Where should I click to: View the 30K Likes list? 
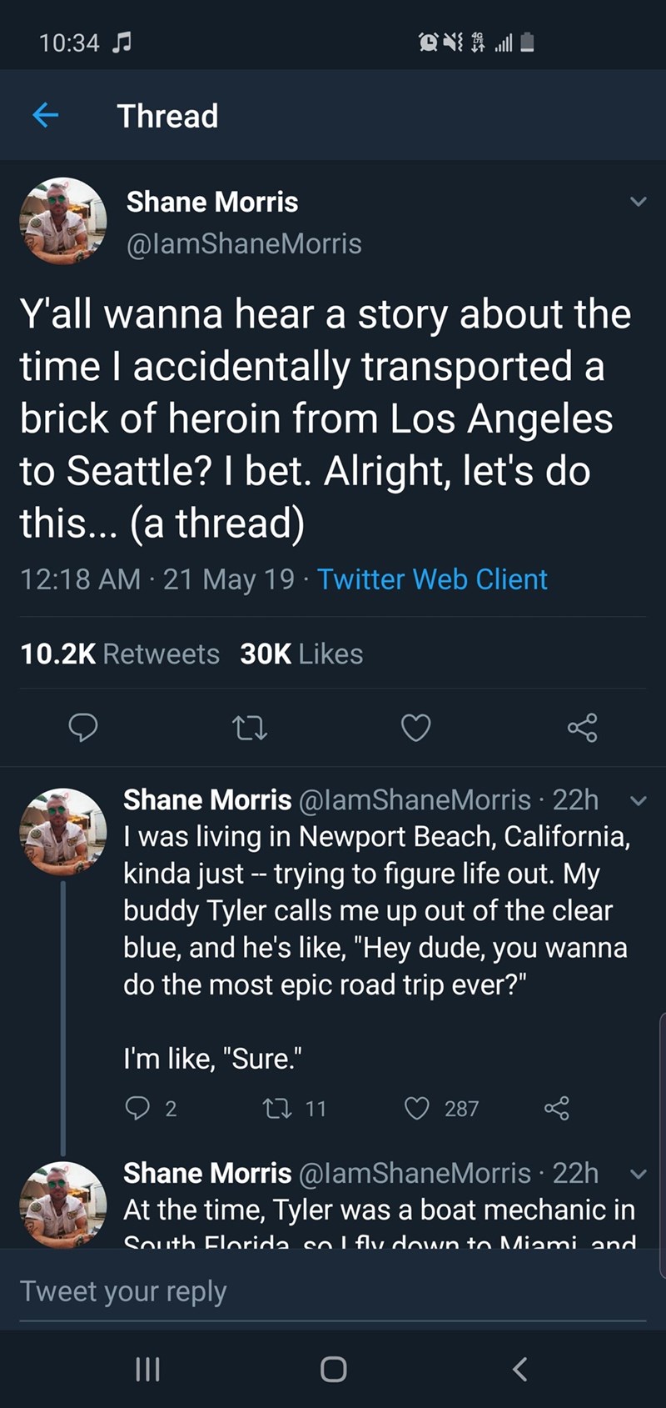[301, 654]
